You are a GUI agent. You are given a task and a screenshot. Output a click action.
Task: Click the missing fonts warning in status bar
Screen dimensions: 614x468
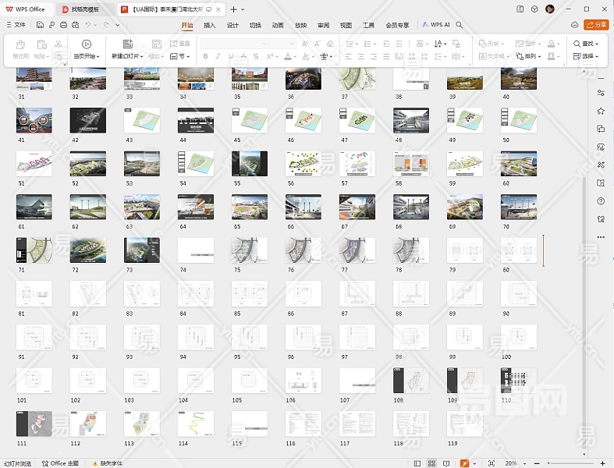pos(108,463)
